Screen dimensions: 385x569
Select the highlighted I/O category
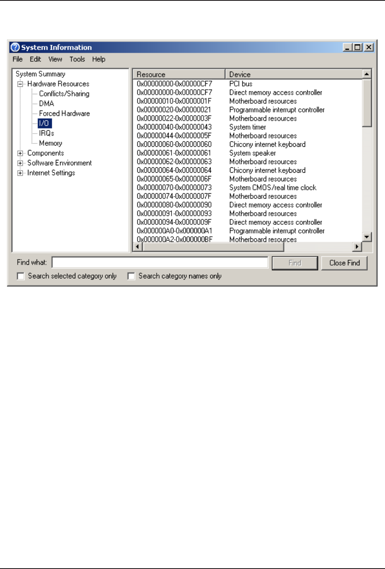point(44,123)
